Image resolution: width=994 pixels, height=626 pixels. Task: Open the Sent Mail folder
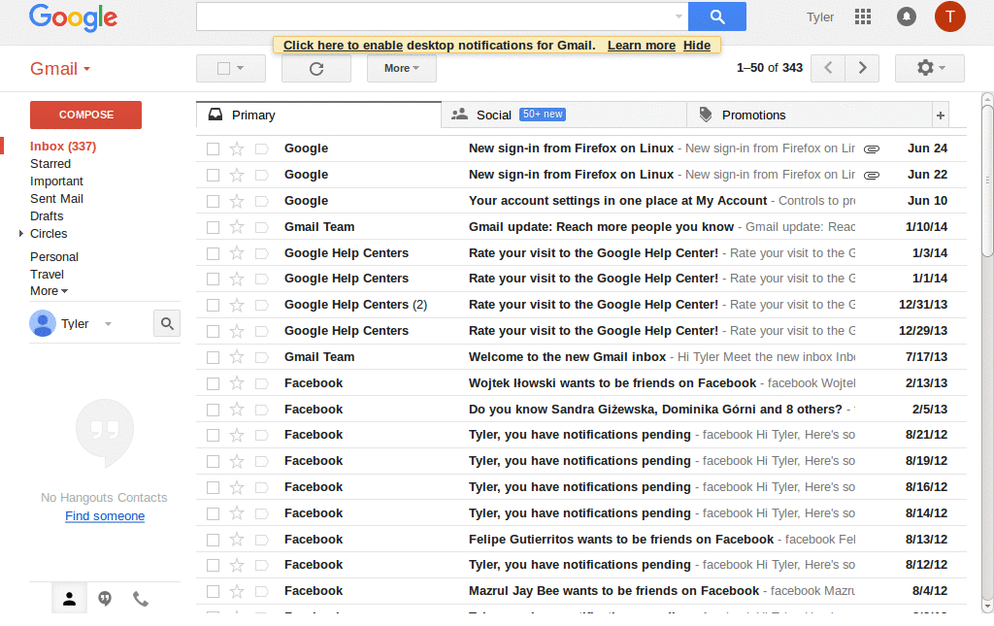(x=56, y=199)
